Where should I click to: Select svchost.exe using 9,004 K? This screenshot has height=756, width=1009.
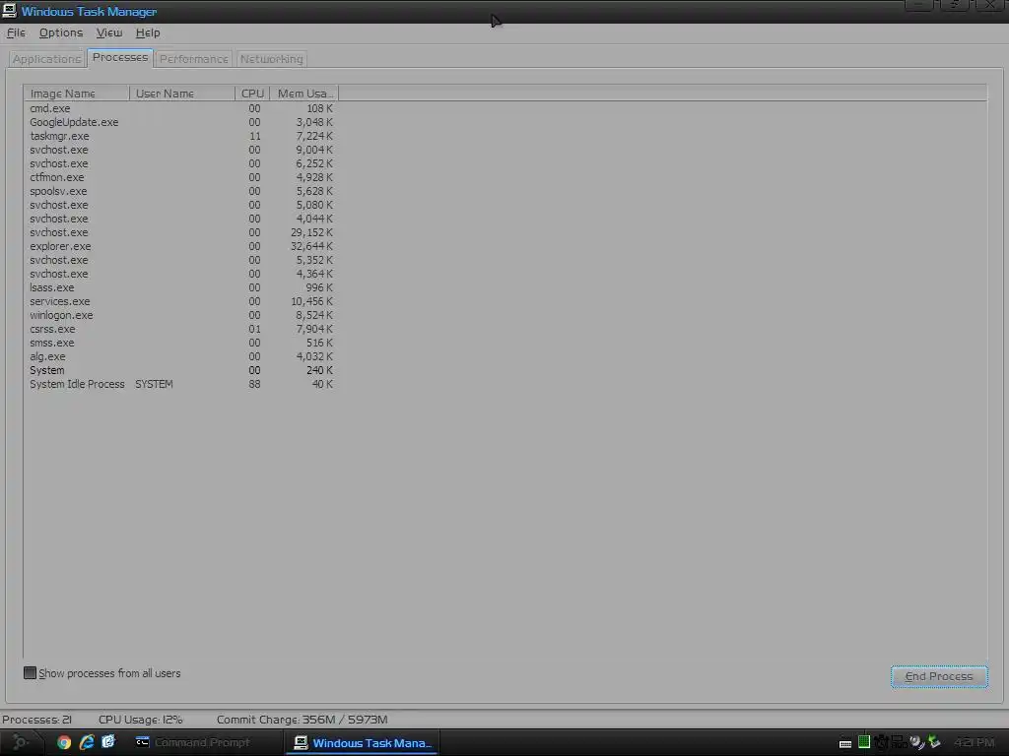(181, 150)
